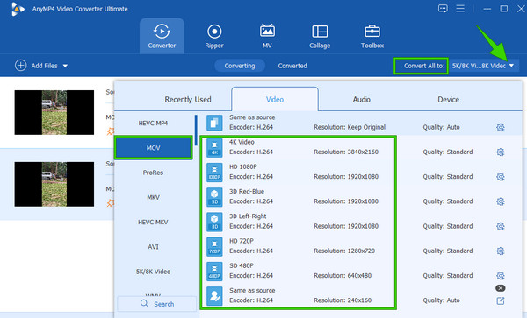527x318 pixels.
Task: Click the 720P preset icon
Action: (214, 247)
